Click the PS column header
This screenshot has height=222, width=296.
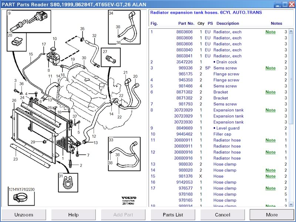210,23
